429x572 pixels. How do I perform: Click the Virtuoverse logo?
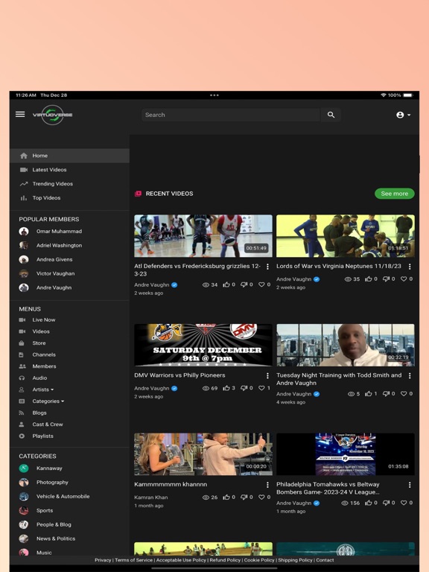click(x=53, y=115)
